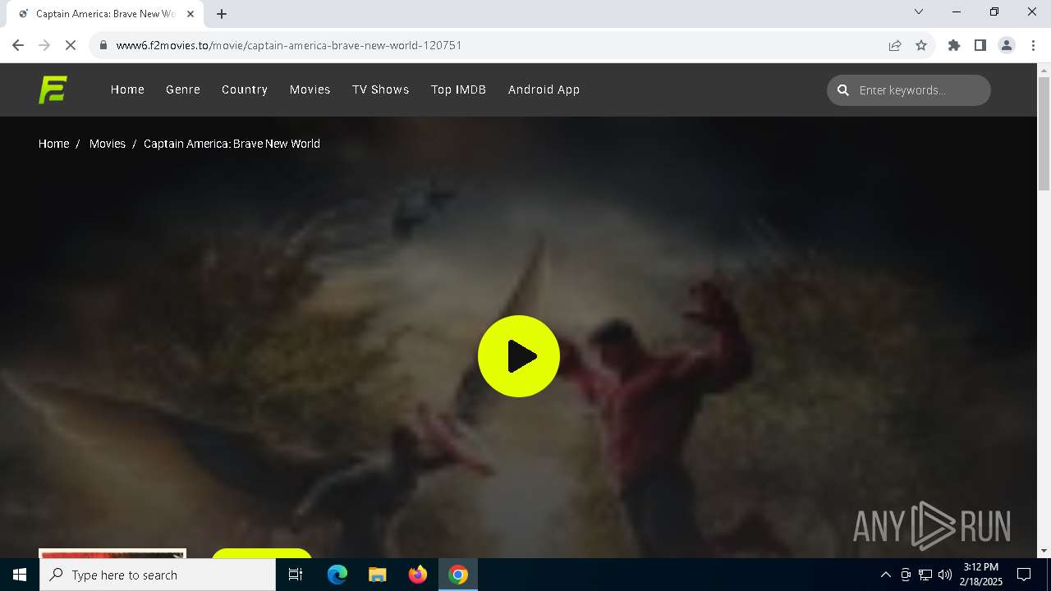Go to Movies in the navigation bar

310,89
